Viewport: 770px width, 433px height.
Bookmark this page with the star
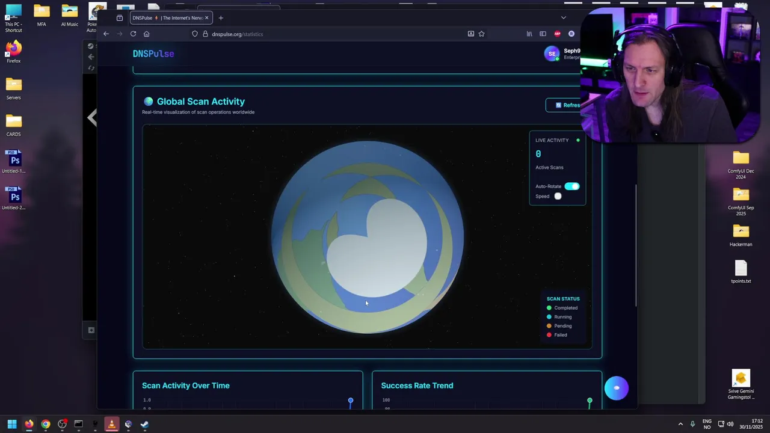point(481,34)
